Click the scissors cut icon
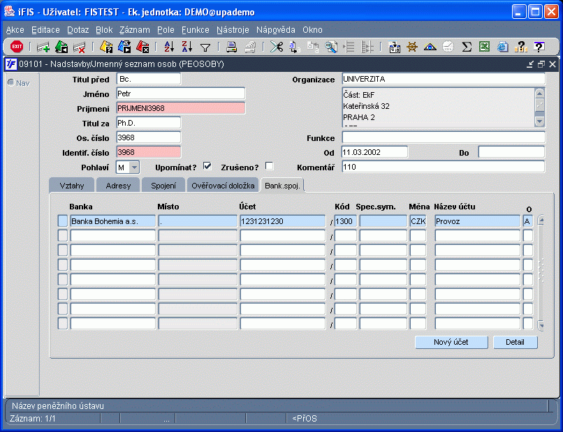563x432 pixels. click(x=277, y=47)
